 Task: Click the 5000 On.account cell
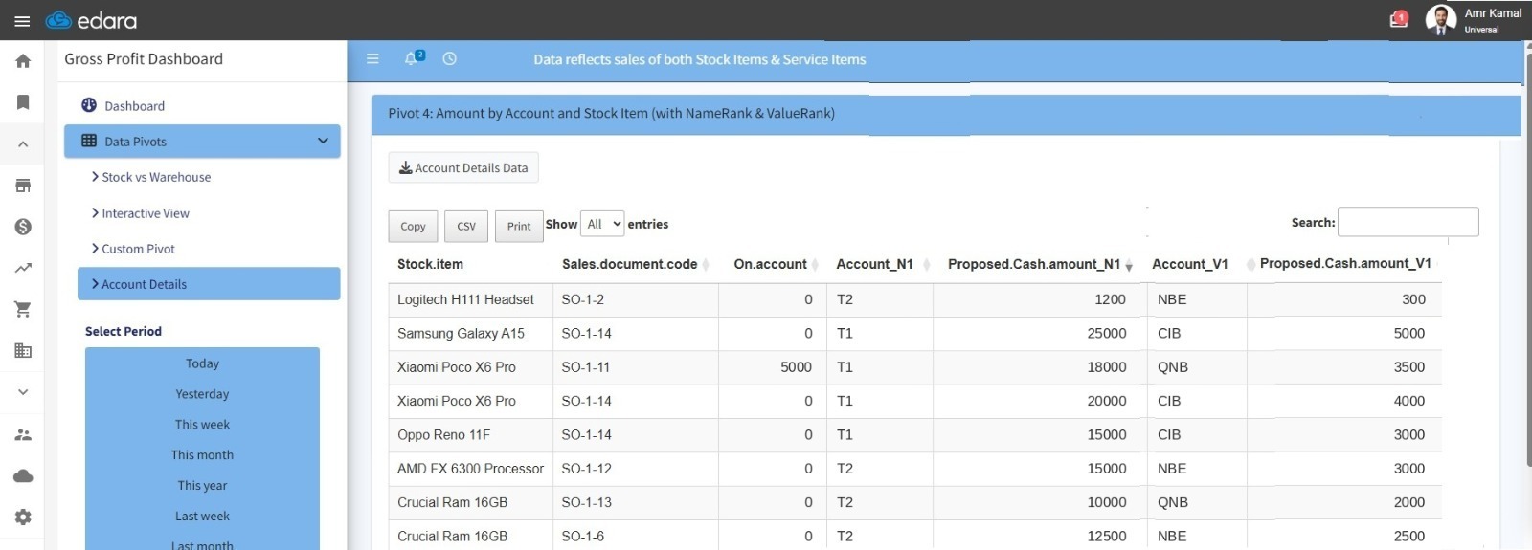click(x=773, y=367)
